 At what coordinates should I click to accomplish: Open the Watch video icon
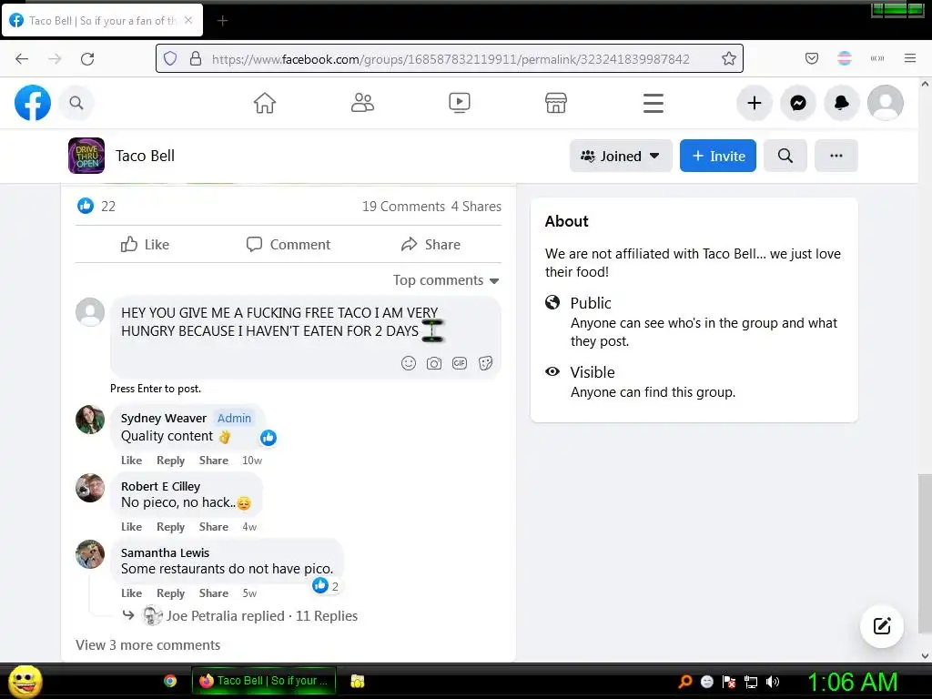[x=459, y=103]
